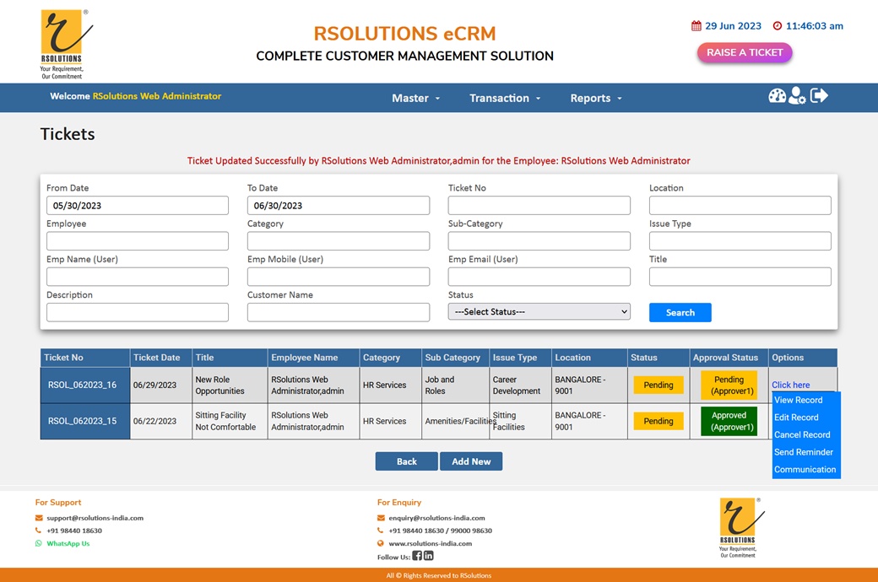The height and width of the screenshot is (582, 878).
Task: Select Send Reminder in options menu
Action: (x=804, y=452)
